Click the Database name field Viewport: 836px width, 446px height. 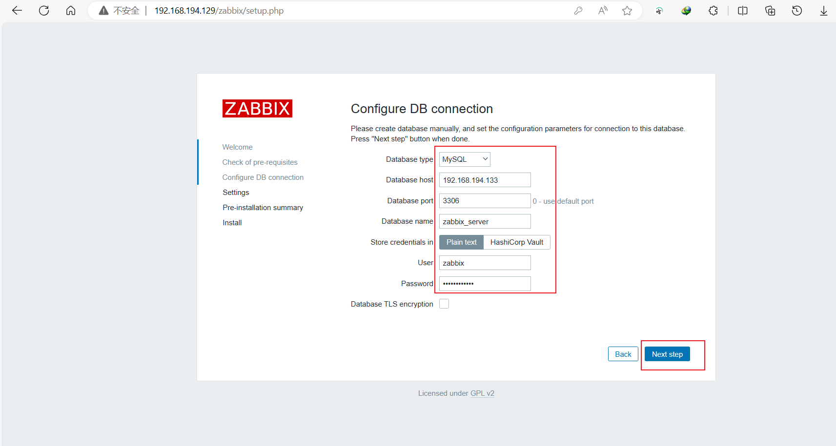click(x=485, y=221)
